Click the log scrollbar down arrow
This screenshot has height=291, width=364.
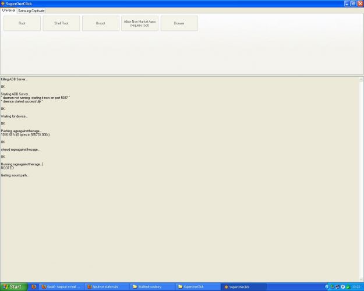pos(361,279)
